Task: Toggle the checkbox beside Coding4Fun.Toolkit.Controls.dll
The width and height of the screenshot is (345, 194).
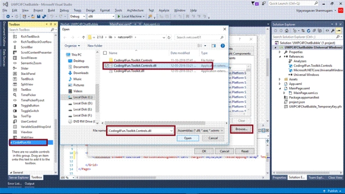Action: pos(107,65)
